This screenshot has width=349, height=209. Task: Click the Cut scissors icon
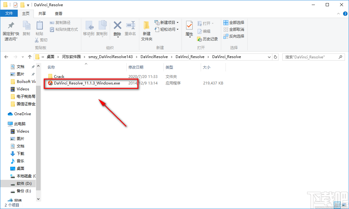point(37,40)
